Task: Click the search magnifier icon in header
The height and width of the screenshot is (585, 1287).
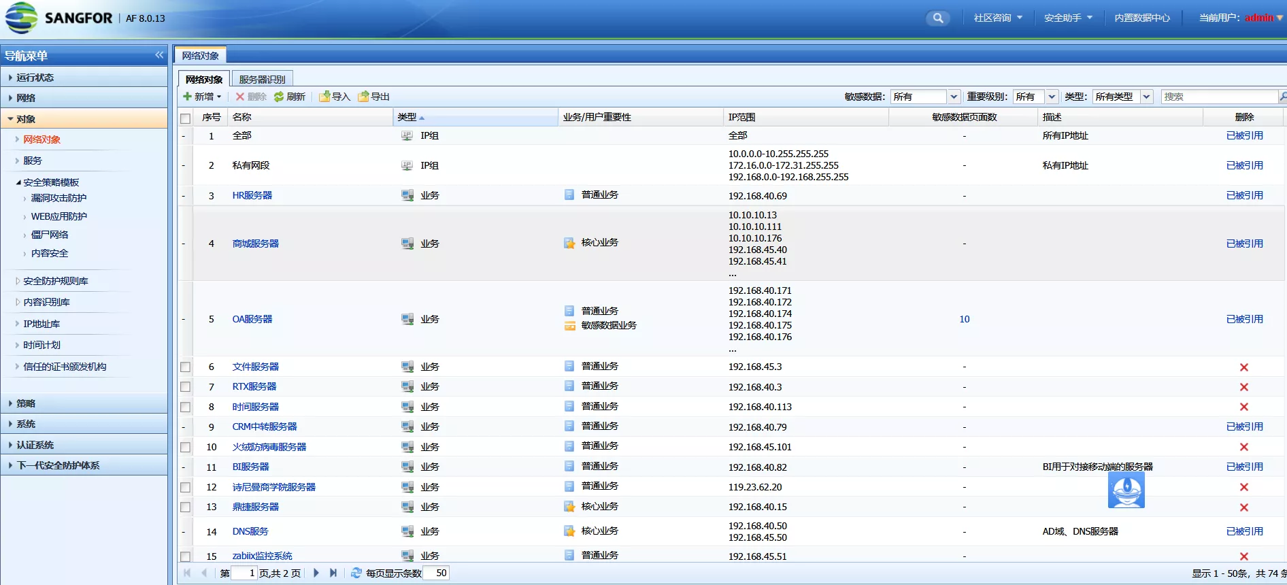Action: tap(937, 18)
